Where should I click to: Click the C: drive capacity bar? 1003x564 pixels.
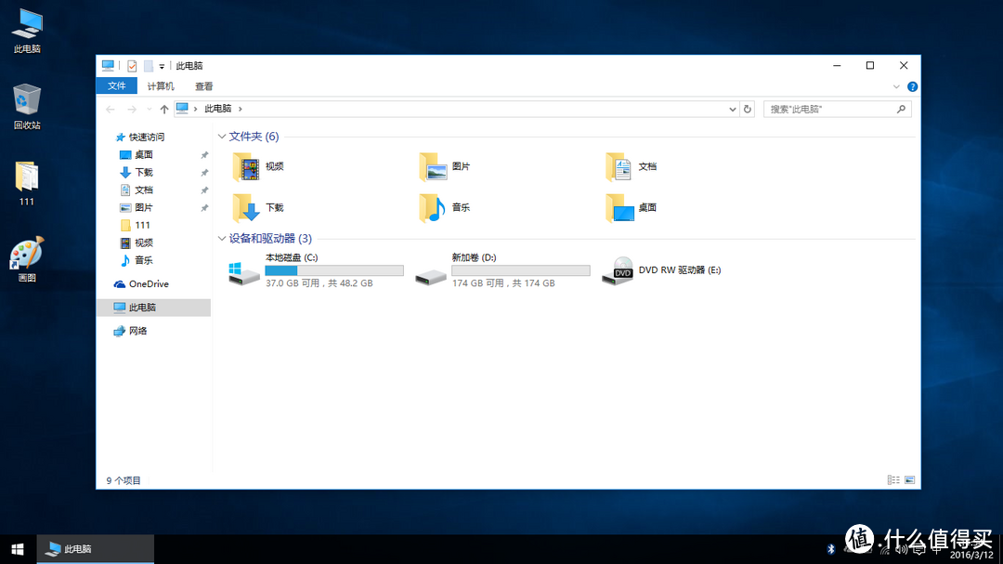[x=334, y=270]
